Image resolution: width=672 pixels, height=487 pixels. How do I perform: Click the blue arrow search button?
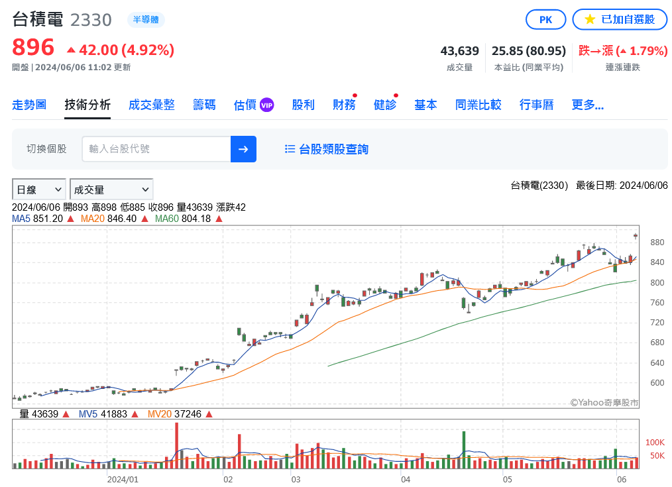243,149
